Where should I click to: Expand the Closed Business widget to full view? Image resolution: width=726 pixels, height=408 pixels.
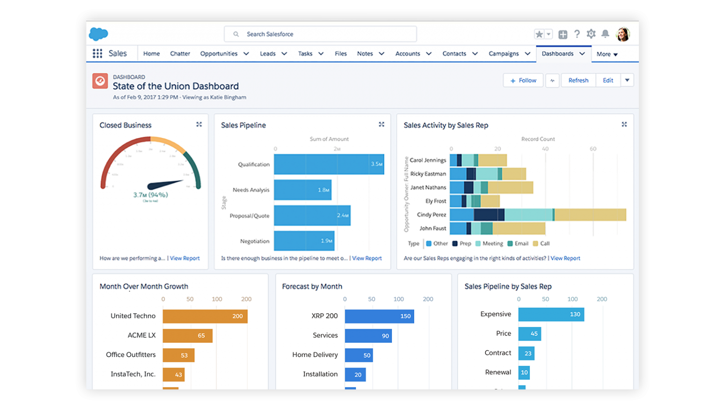[x=199, y=124]
